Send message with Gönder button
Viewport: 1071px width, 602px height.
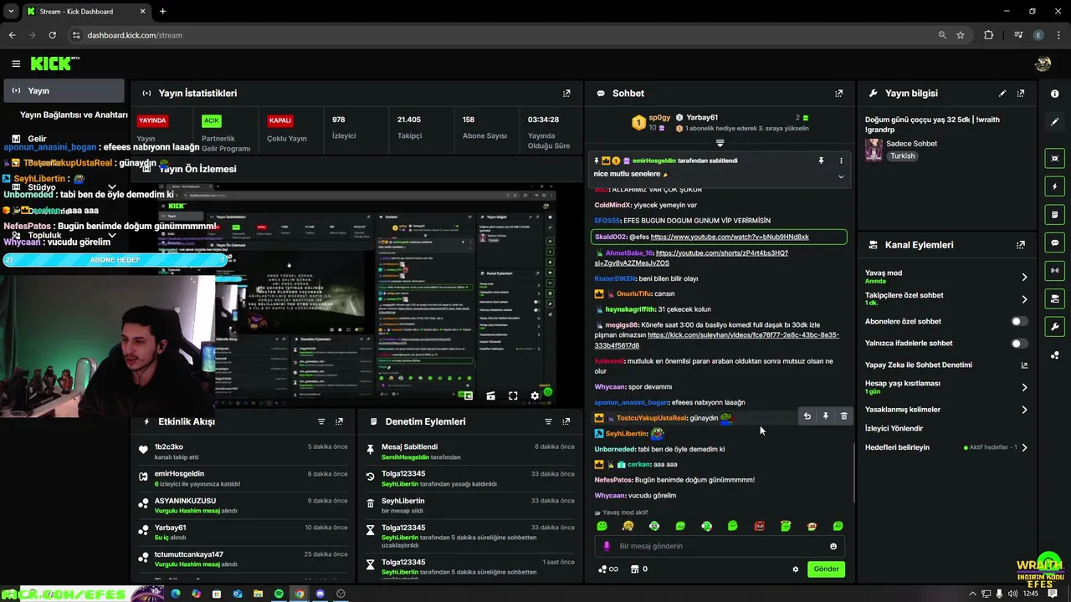[826, 569]
